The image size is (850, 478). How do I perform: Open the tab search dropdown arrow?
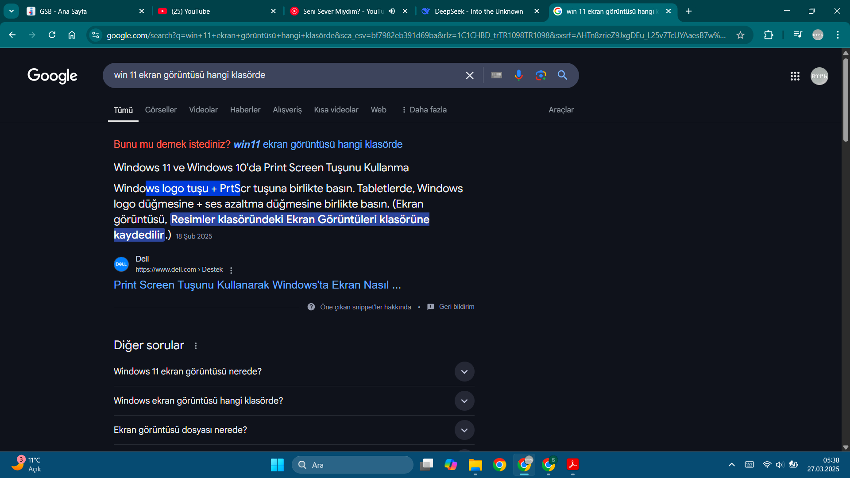point(12,11)
